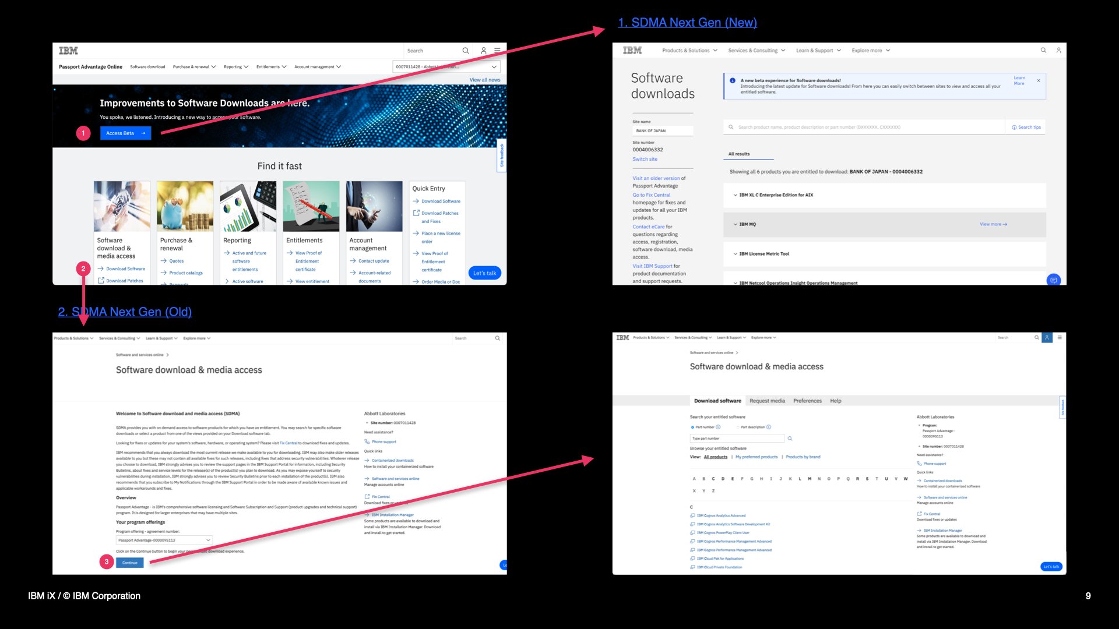Click the Software download card image
Image resolution: width=1119 pixels, height=629 pixels.
tap(122, 206)
